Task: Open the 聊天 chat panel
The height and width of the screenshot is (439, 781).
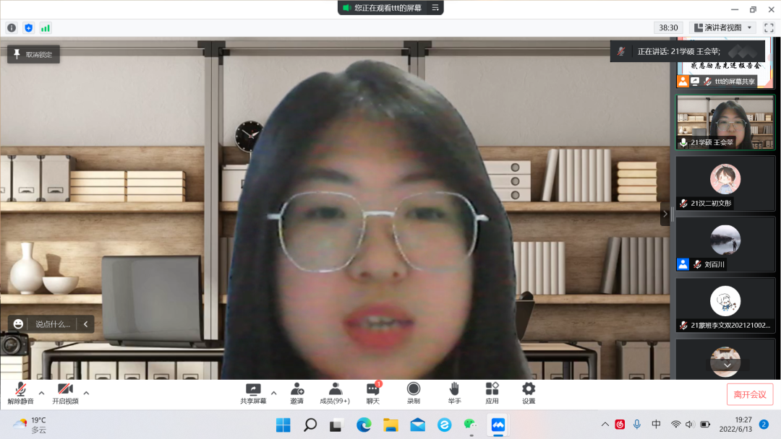Action: (373, 394)
